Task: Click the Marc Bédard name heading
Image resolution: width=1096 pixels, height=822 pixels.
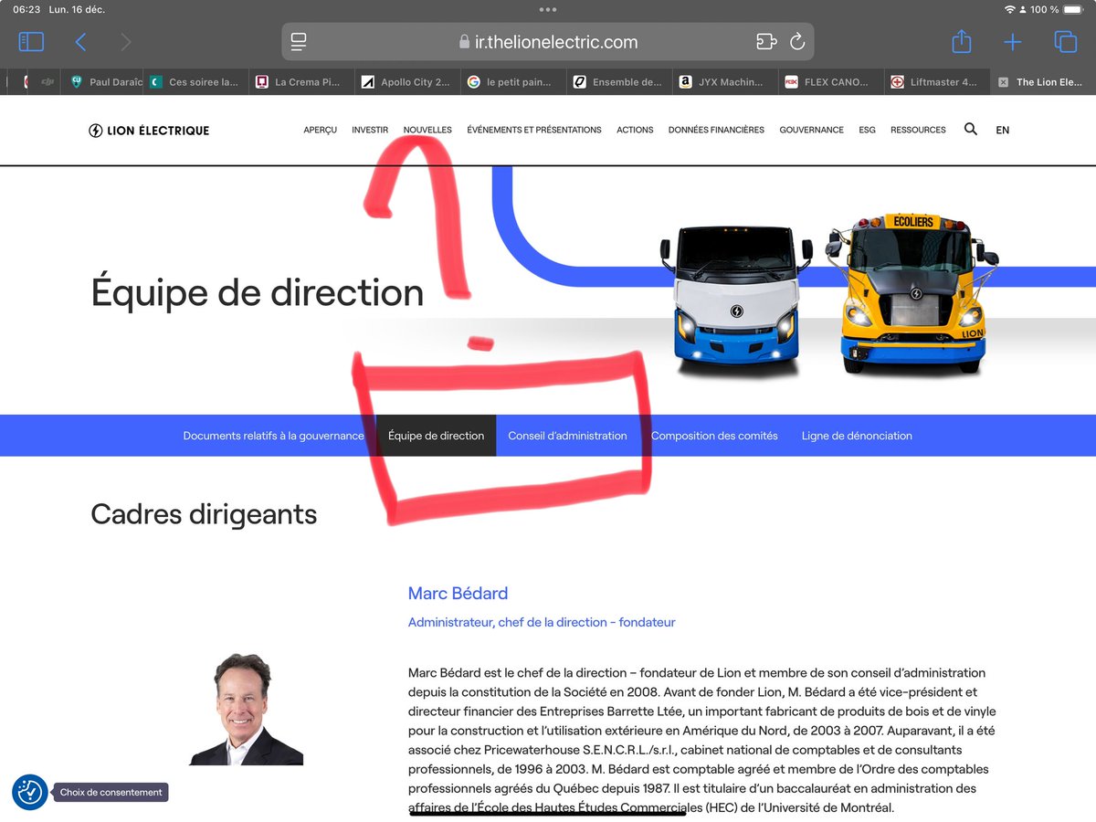Action: coord(458,594)
